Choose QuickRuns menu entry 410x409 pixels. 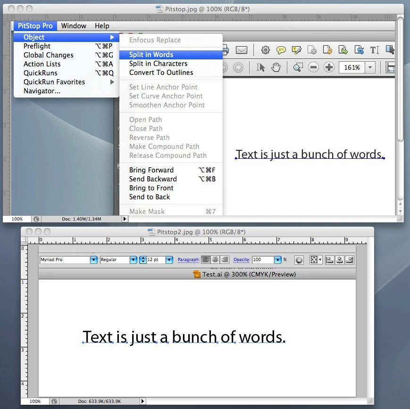point(67,73)
